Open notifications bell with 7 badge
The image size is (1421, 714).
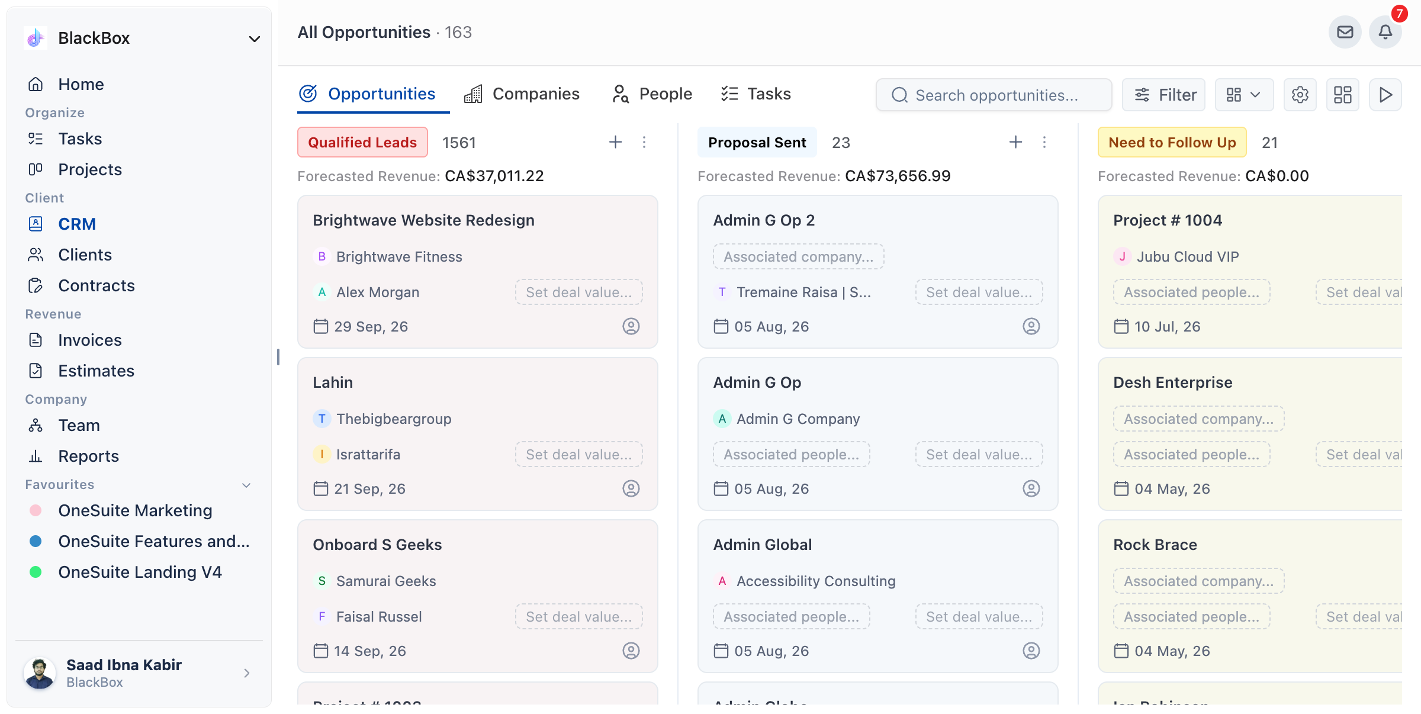tap(1385, 32)
